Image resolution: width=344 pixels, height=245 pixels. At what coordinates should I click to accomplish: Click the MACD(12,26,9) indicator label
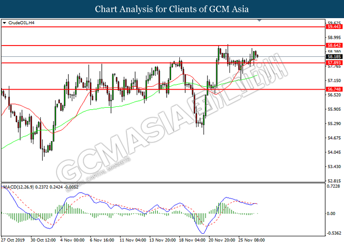coord(18,187)
